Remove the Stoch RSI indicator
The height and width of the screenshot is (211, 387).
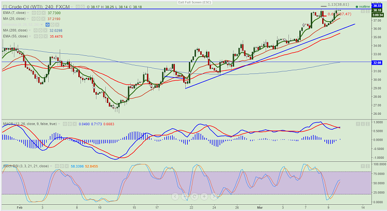(x=66, y=166)
